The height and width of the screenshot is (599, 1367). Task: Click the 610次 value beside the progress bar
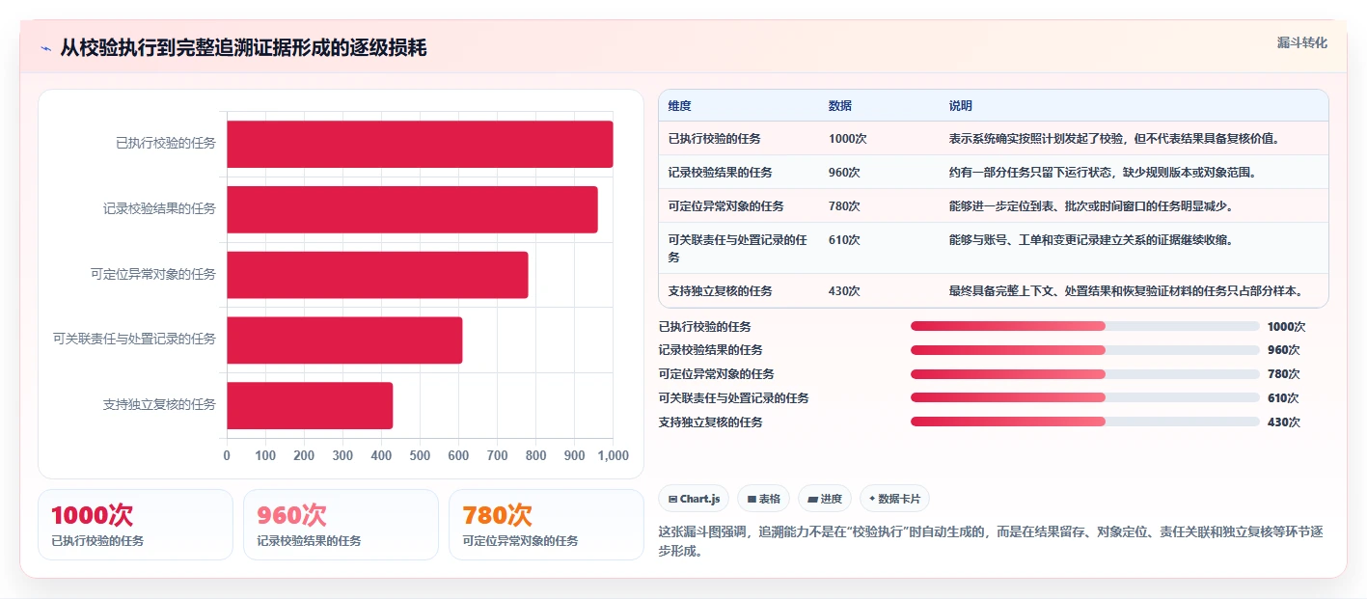(1283, 397)
